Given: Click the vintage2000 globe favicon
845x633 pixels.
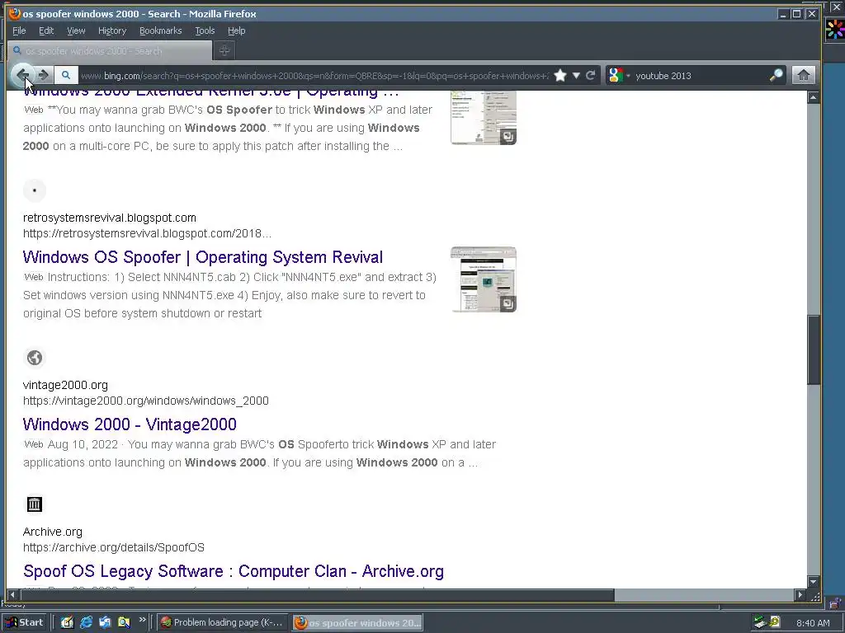Looking at the screenshot, I should coord(35,358).
